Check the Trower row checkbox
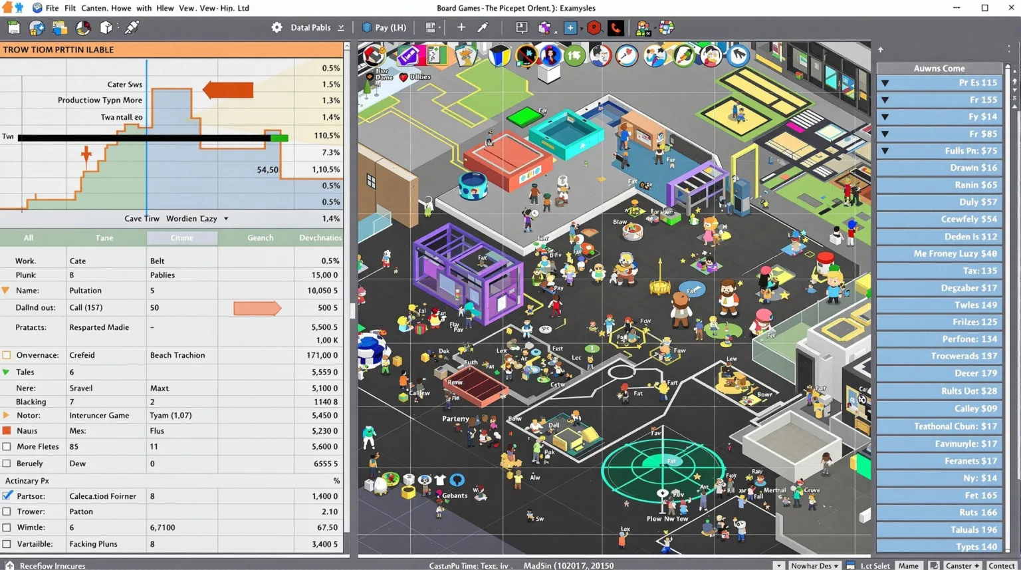 (7, 511)
